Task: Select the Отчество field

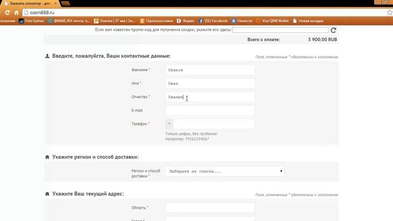Action: click(210, 97)
